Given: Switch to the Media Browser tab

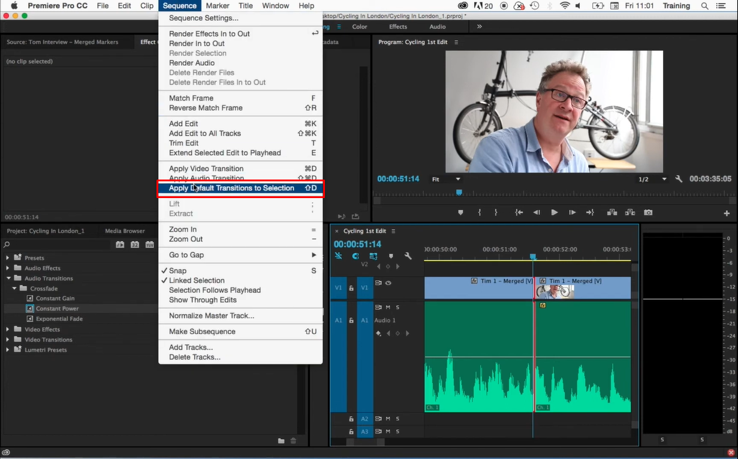Looking at the screenshot, I should coord(125,231).
